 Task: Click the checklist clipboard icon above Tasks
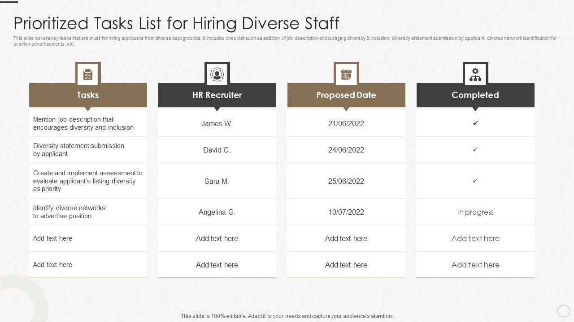(88, 74)
